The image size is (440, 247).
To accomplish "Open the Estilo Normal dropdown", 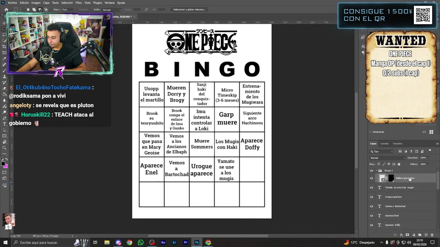I will click(112, 10).
